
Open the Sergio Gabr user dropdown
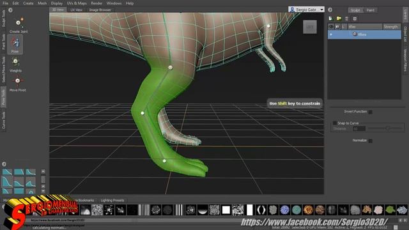coord(307,10)
